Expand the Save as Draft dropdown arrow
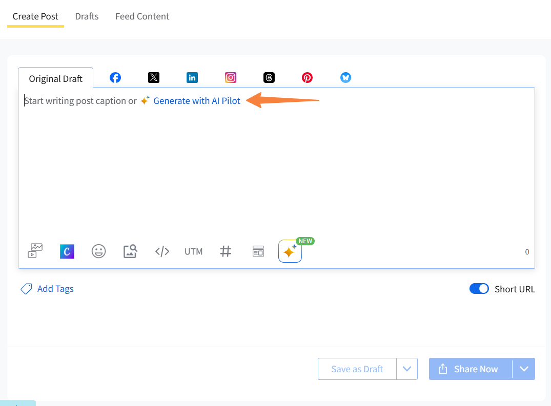The width and height of the screenshot is (551, 406). coord(407,369)
